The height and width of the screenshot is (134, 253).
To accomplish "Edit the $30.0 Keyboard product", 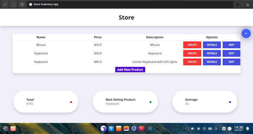I will [x=231, y=53].
